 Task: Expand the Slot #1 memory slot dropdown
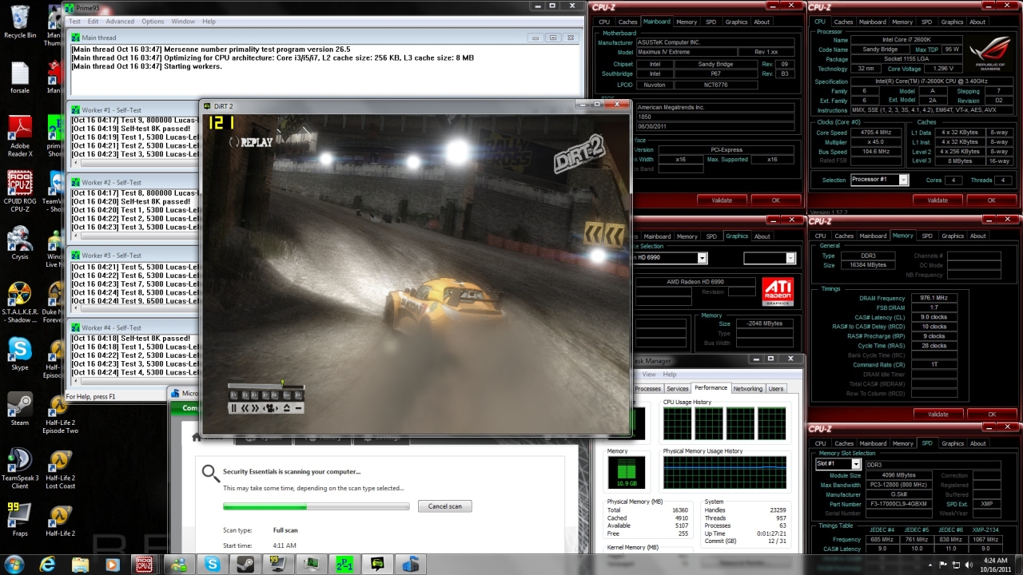pyautogui.click(x=855, y=464)
